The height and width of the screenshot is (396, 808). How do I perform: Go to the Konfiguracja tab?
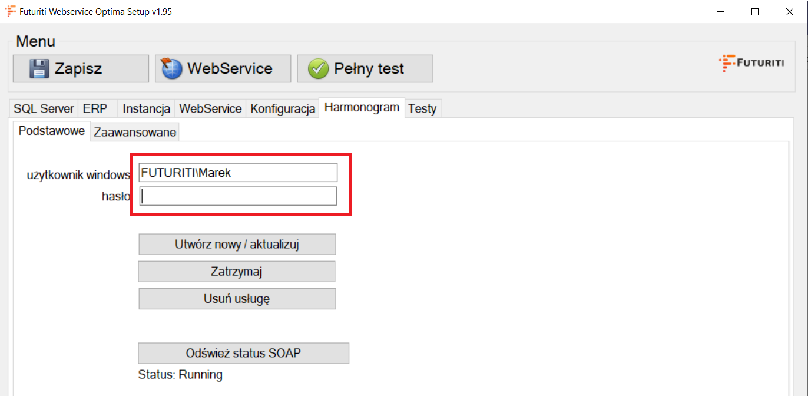pyautogui.click(x=283, y=108)
